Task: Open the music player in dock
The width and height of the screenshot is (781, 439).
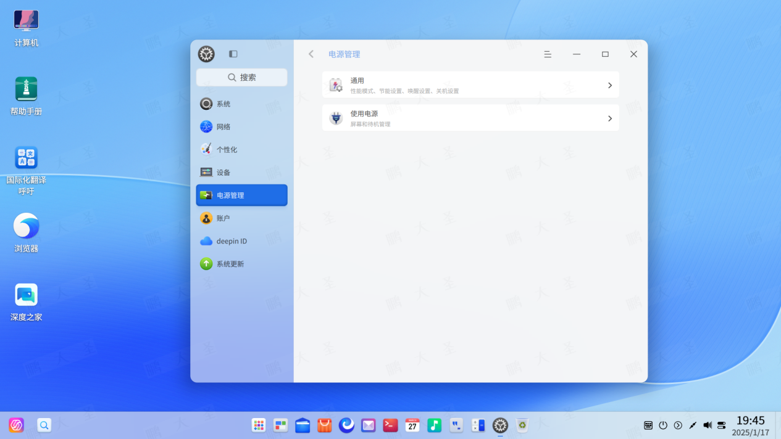Action: (x=435, y=425)
